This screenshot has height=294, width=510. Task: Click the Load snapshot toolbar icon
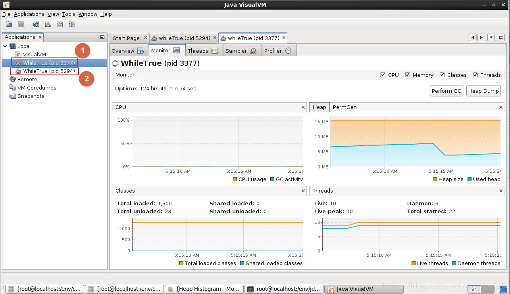point(9,24)
